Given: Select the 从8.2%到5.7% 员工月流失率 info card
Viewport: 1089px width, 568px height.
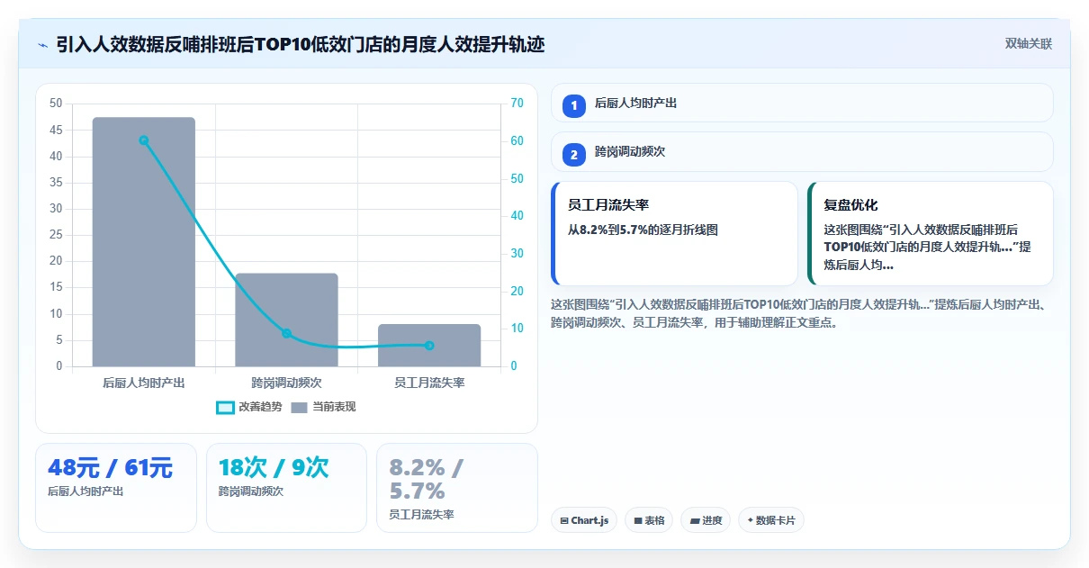Looking at the screenshot, I should coord(674,233).
